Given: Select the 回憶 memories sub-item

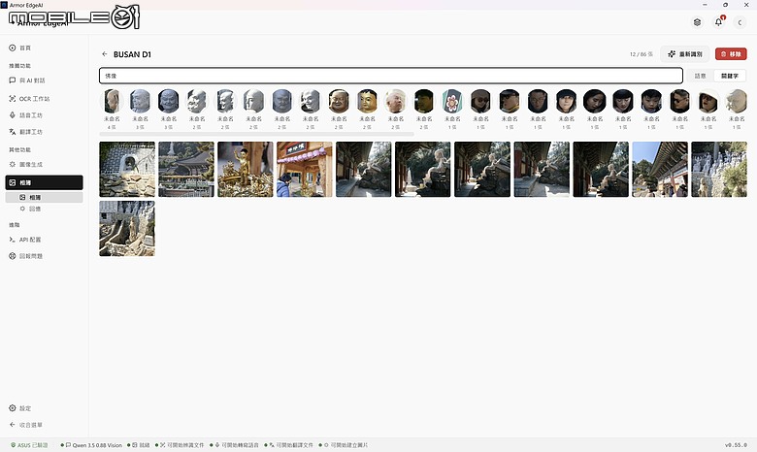Looking at the screenshot, I should coord(30,209).
